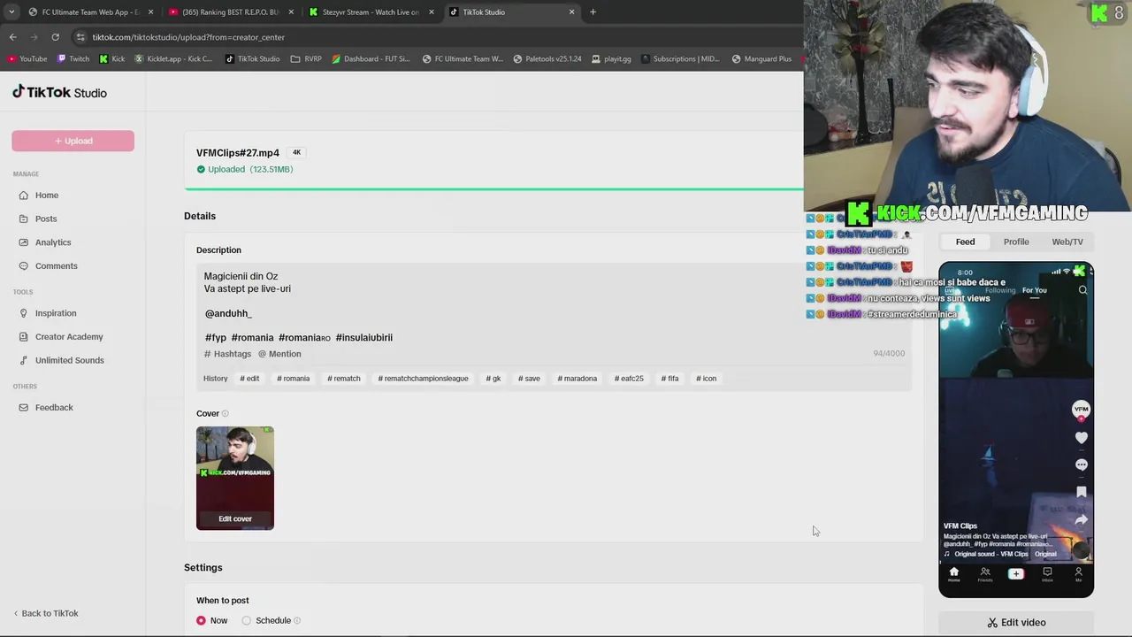The height and width of the screenshot is (637, 1132).
Task: Reload the page
Action: (55, 37)
